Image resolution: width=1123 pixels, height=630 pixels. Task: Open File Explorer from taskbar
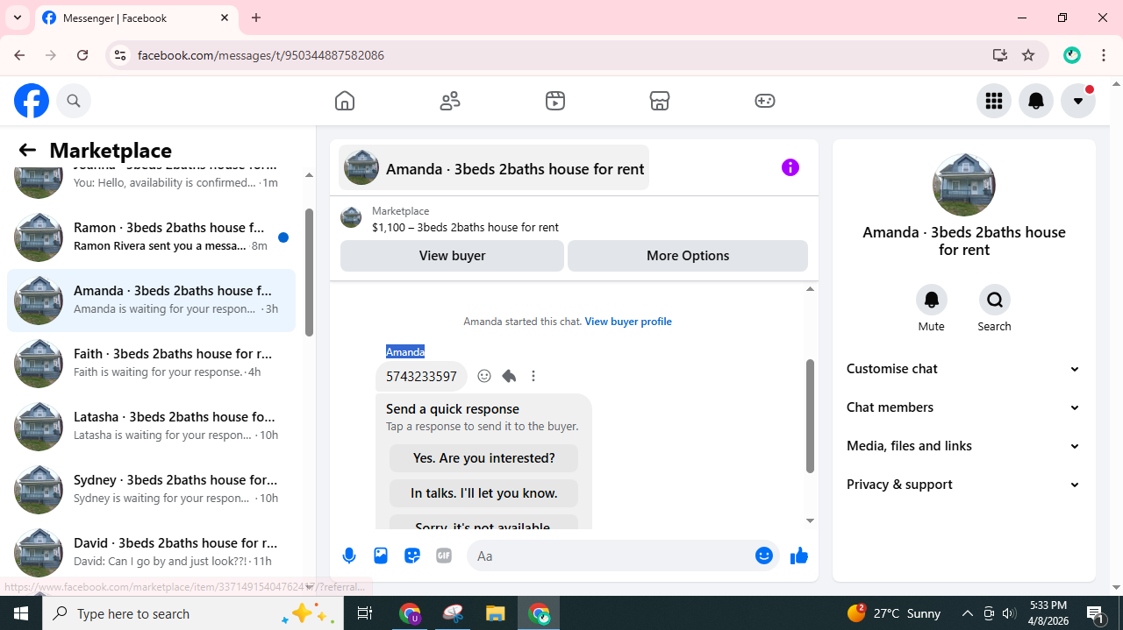click(496, 613)
